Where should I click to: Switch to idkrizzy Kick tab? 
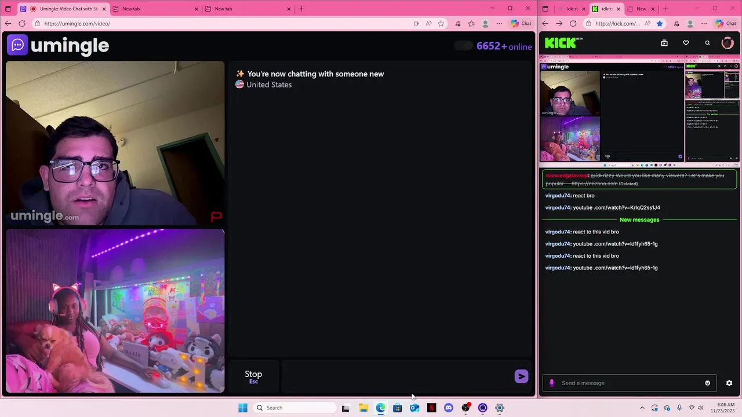pos(606,9)
